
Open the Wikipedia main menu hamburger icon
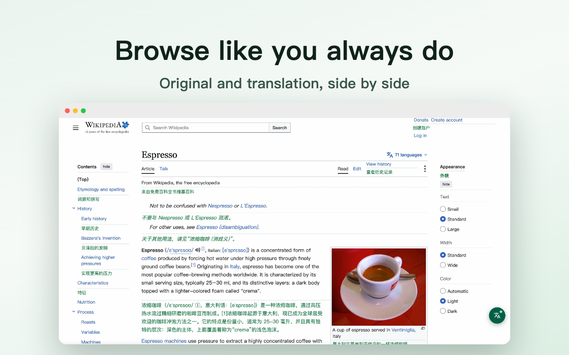76,128
